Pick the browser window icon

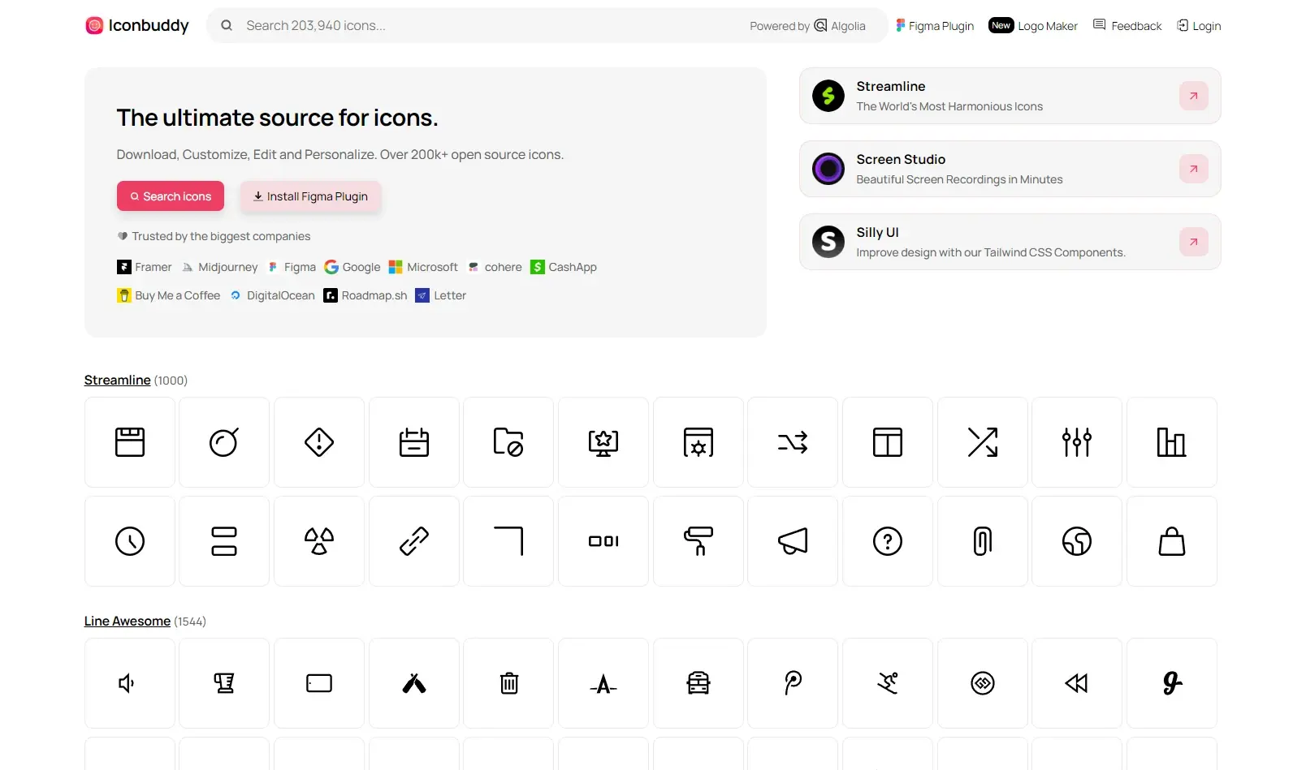click(130, 442)
